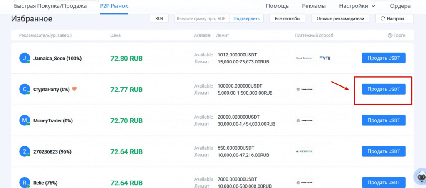Open the RUB currency selector

point(159,19)
